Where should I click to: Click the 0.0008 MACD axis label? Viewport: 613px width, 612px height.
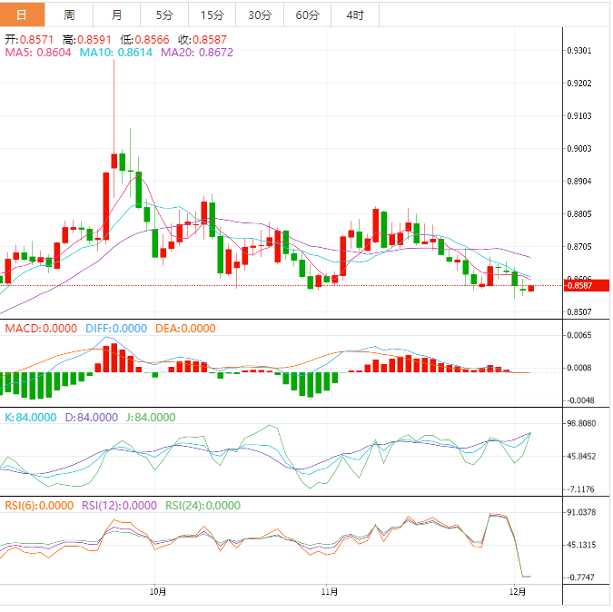click(x=579, y=368)
